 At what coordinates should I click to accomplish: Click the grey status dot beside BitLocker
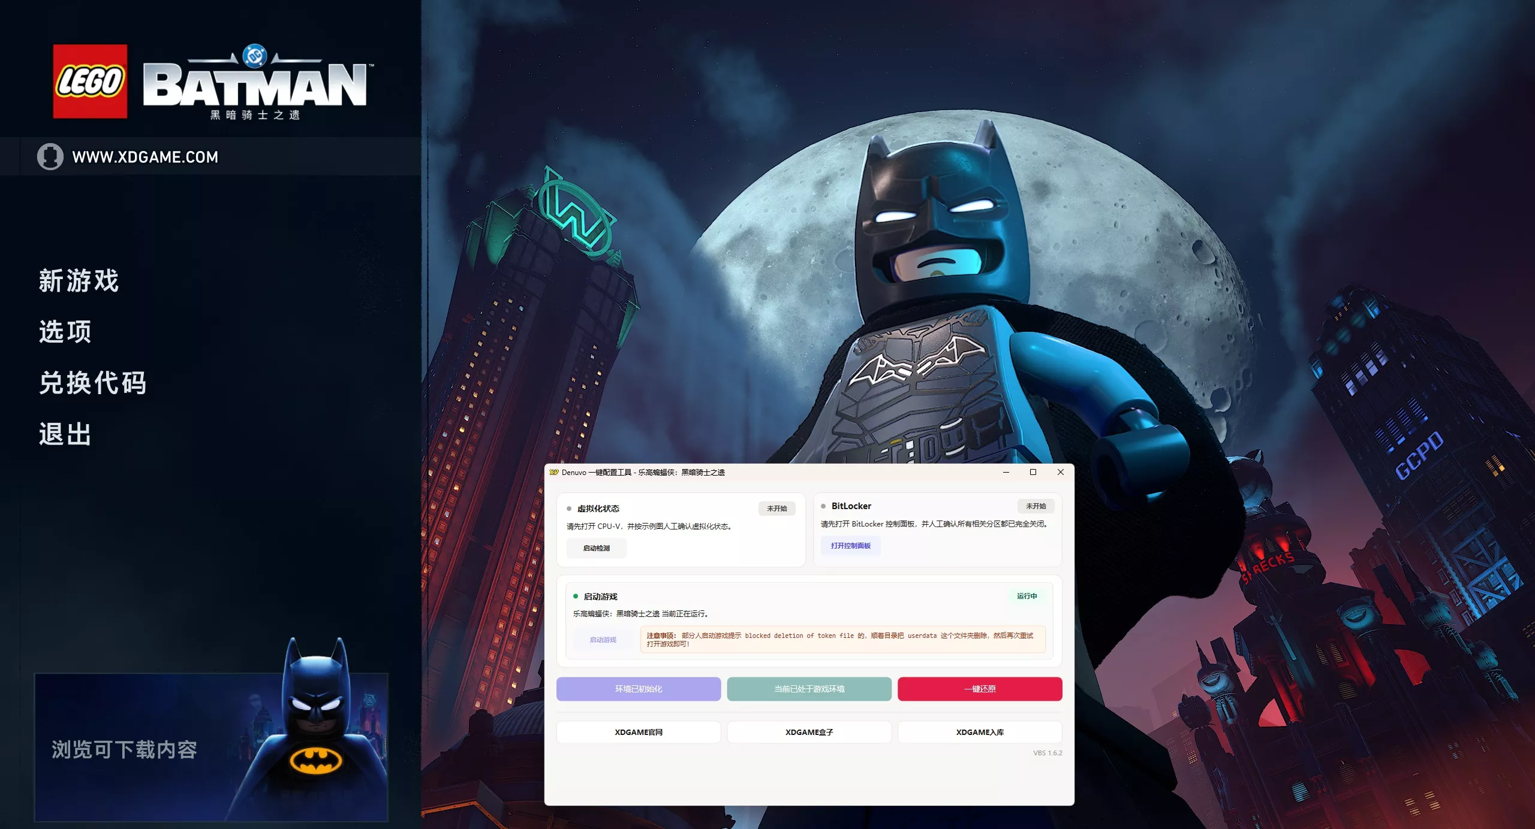click(x=823, y=506)
